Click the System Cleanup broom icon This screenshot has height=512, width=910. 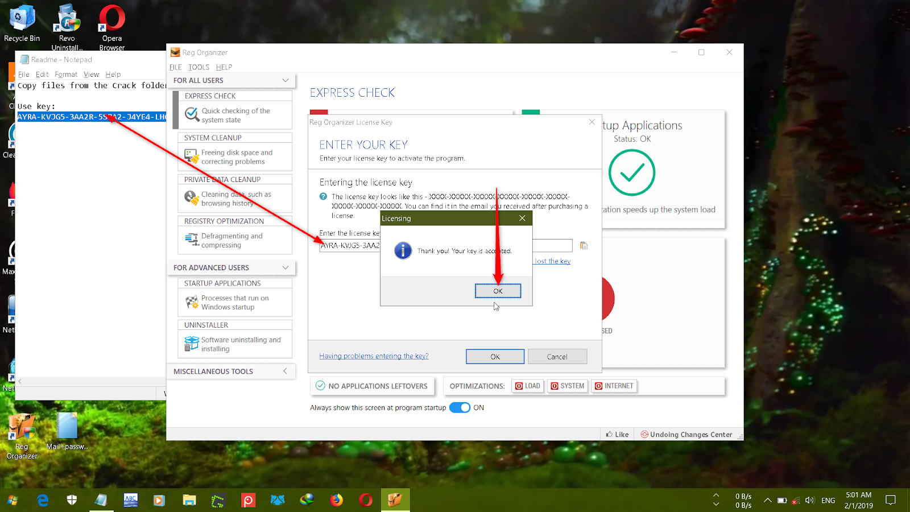tap(192, 156)
